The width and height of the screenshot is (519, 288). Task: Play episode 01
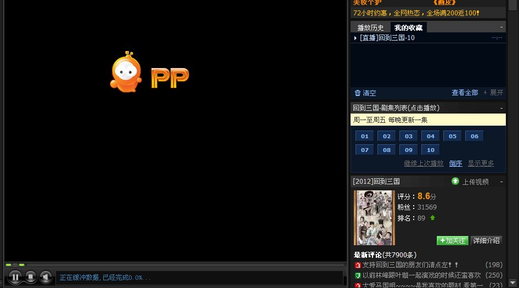point(364,136)
